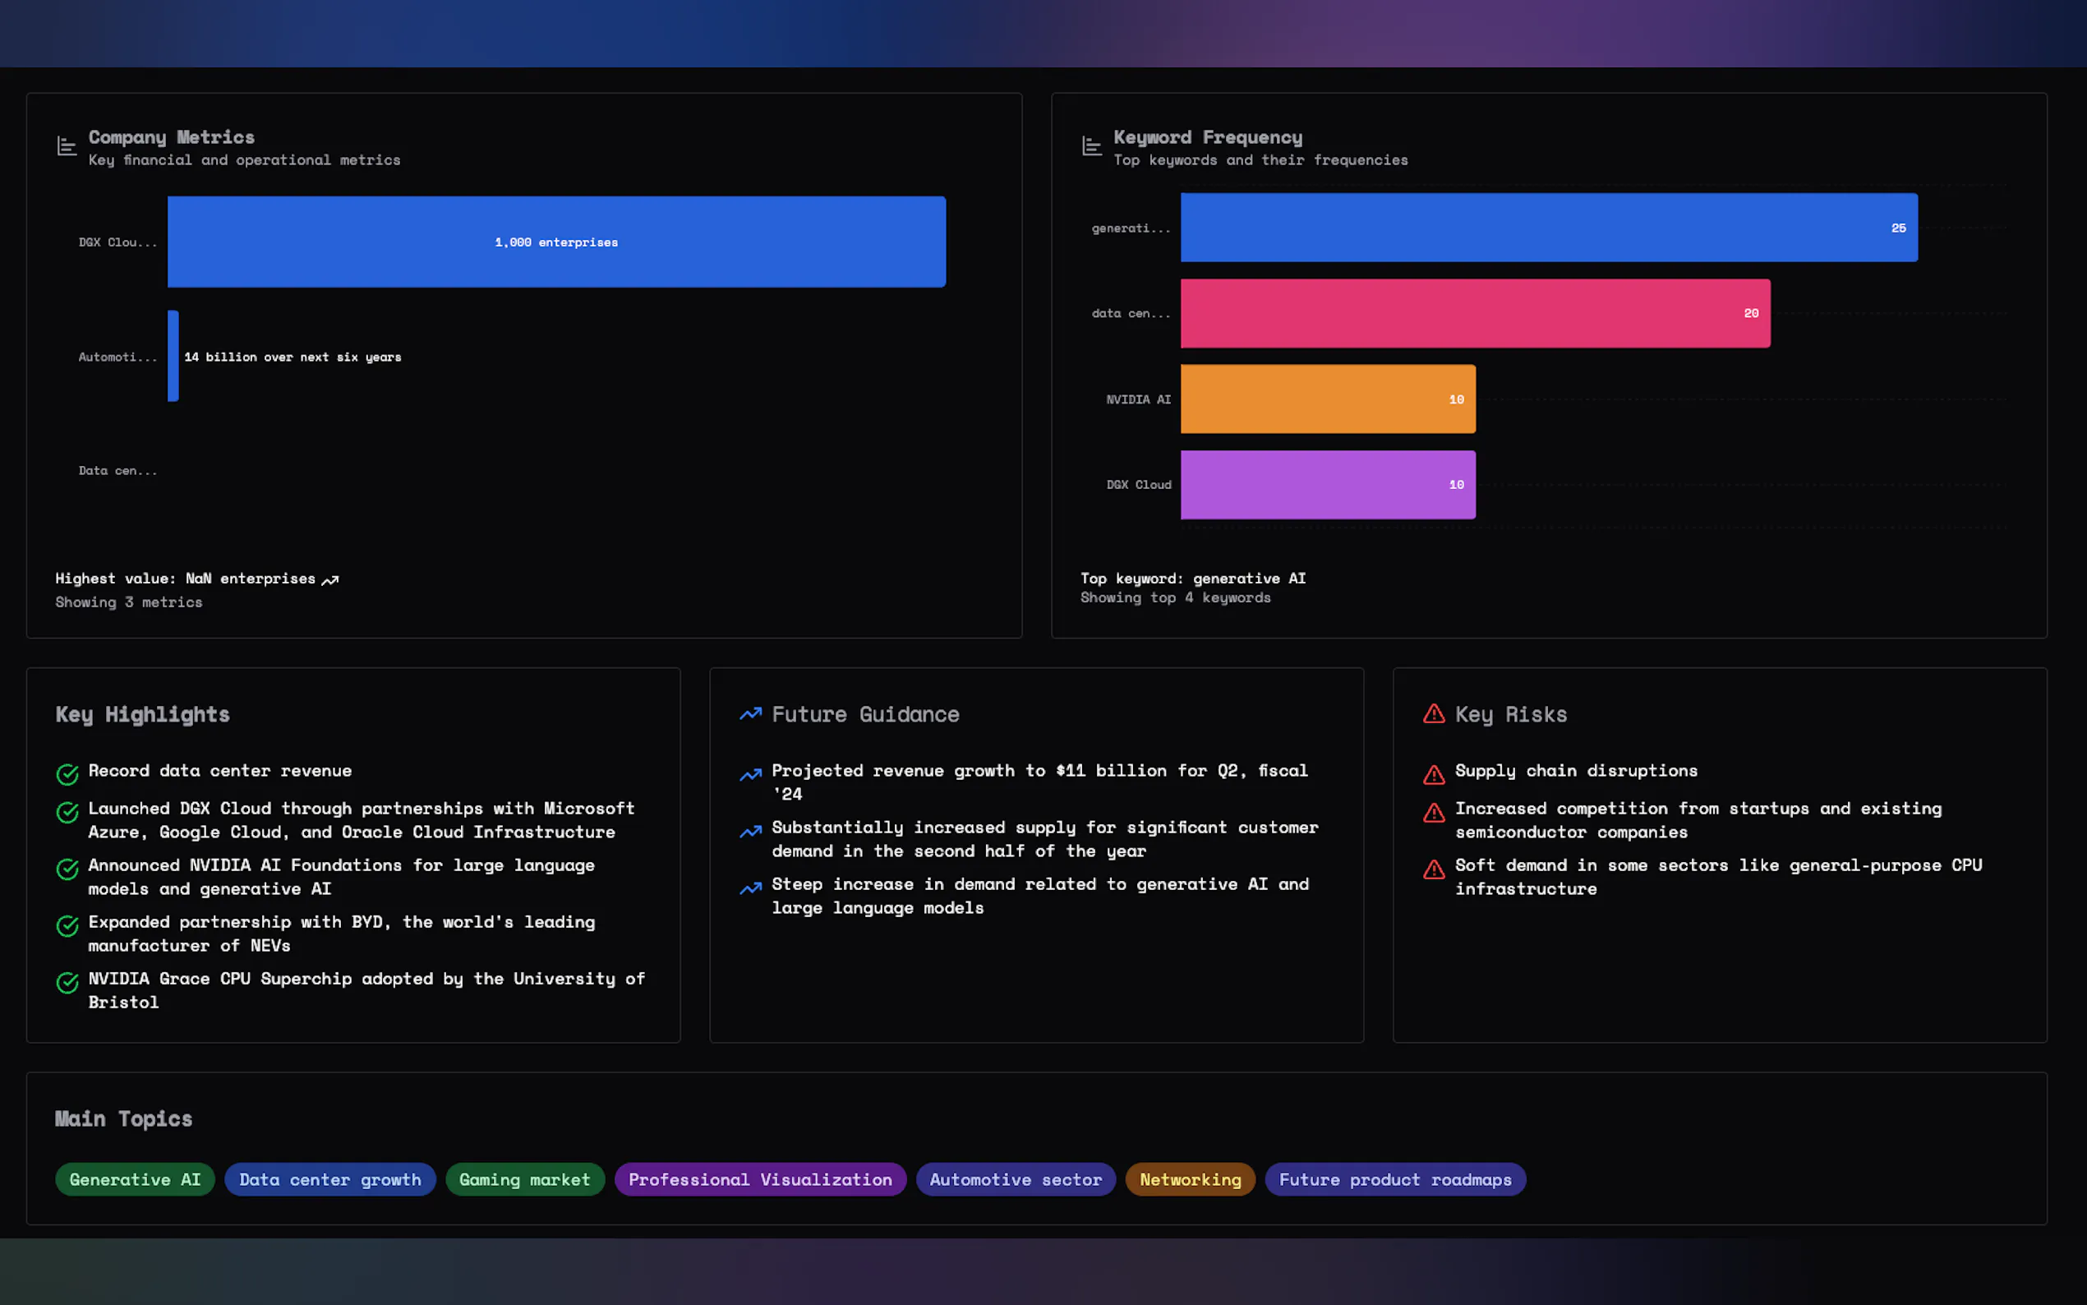This screenshot has width=2087, height=1305.
Task: Click the warning icon beside Soft demand item
Action: pos(1433,869)
